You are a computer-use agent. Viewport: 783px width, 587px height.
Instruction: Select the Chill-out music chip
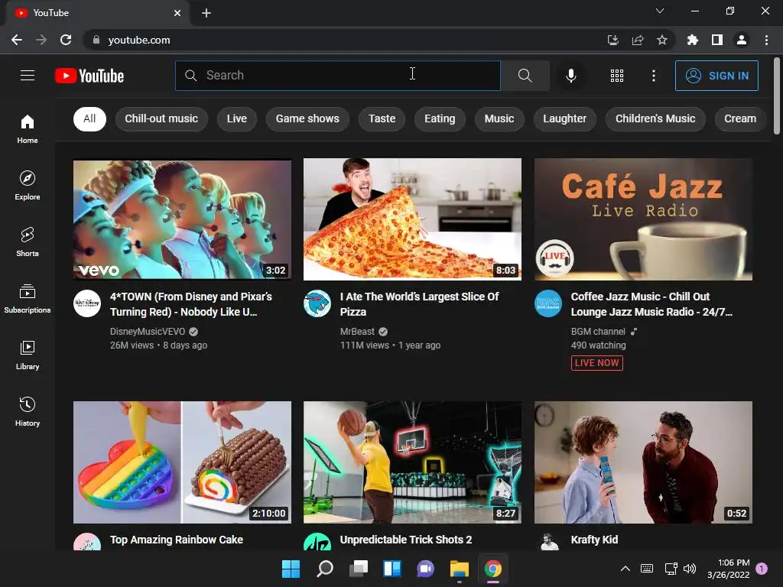click(x=161, y=118)
